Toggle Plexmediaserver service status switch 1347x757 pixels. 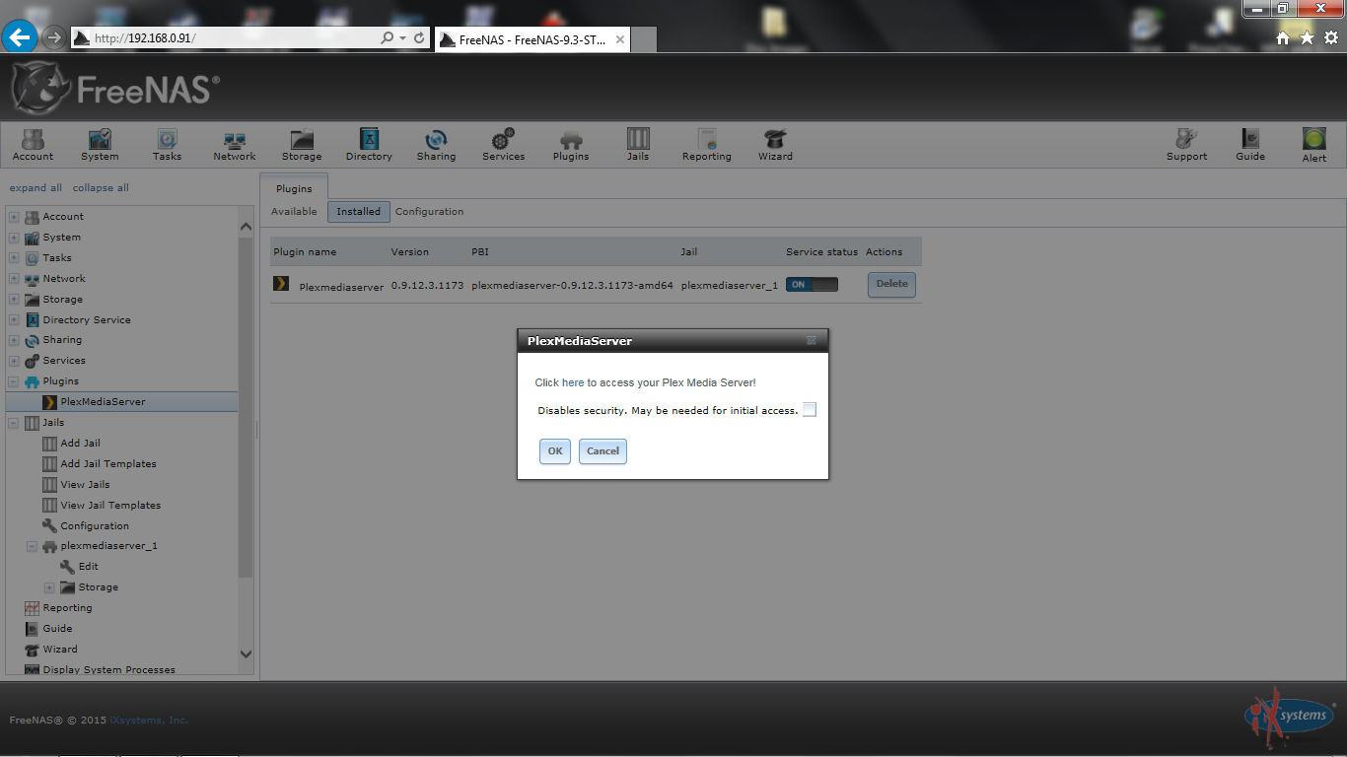[x=812, y=285]
